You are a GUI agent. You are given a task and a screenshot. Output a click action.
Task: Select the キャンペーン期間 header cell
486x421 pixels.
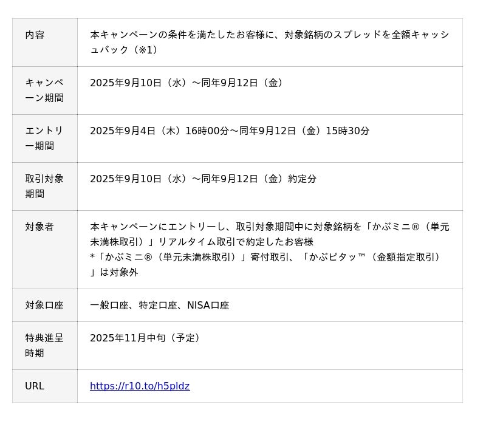44,90
